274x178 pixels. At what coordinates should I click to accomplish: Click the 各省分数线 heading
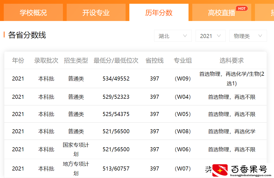click(27, 35)
